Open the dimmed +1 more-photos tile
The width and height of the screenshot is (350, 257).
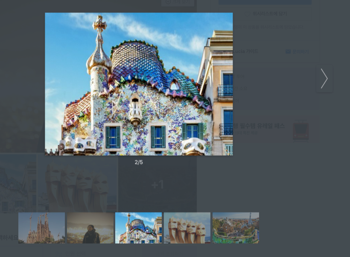coord(157,184)
